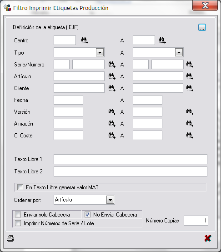
Task: Click the Número Copias field
Action: (196, 221)
